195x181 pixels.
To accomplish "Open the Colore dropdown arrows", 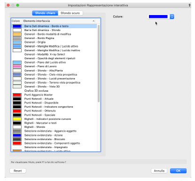I will pos(172,16).
